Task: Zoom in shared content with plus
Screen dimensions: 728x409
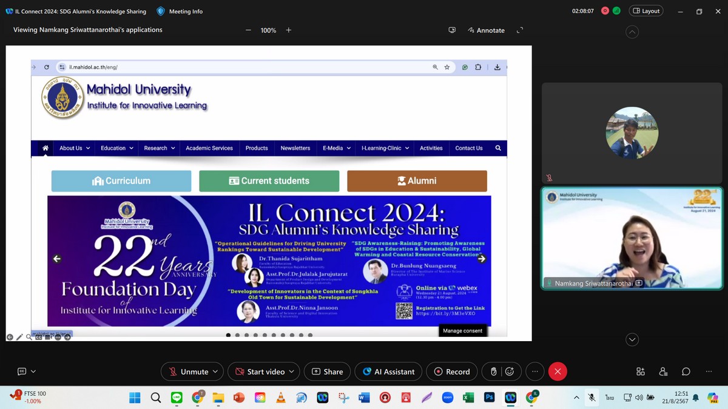Action: (x=289, y=30)
